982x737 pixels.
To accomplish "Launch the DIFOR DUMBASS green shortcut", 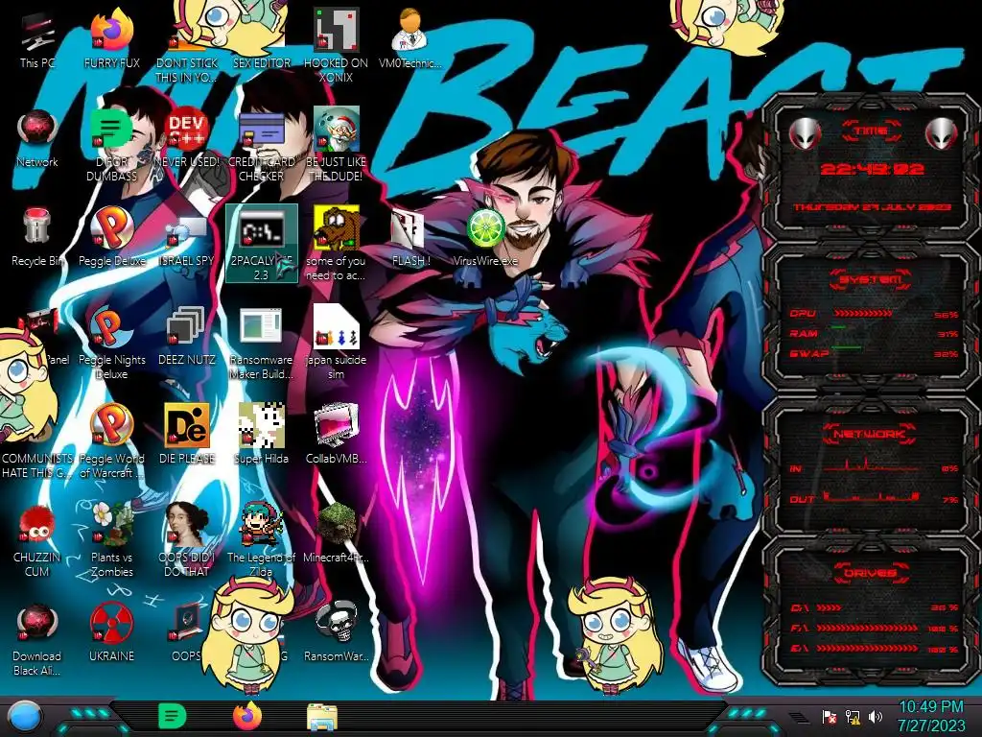I will (x=111, y=146).
